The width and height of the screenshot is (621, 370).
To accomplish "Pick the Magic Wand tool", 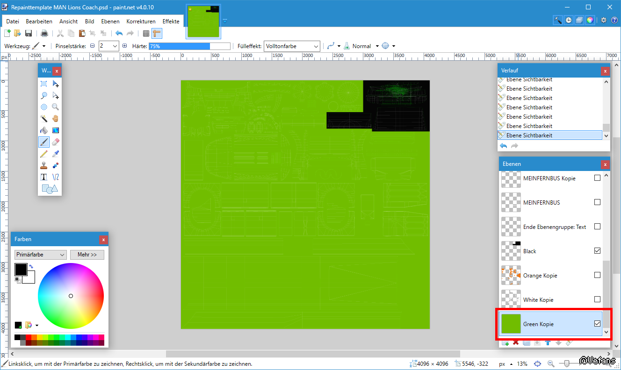I will (43, 119).
